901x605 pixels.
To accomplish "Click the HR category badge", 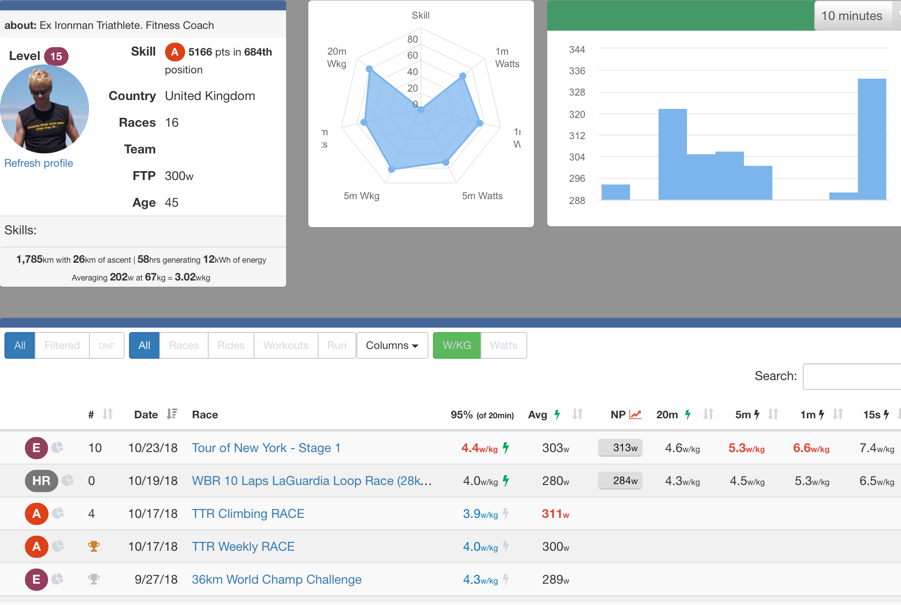I will coord(41,481).
